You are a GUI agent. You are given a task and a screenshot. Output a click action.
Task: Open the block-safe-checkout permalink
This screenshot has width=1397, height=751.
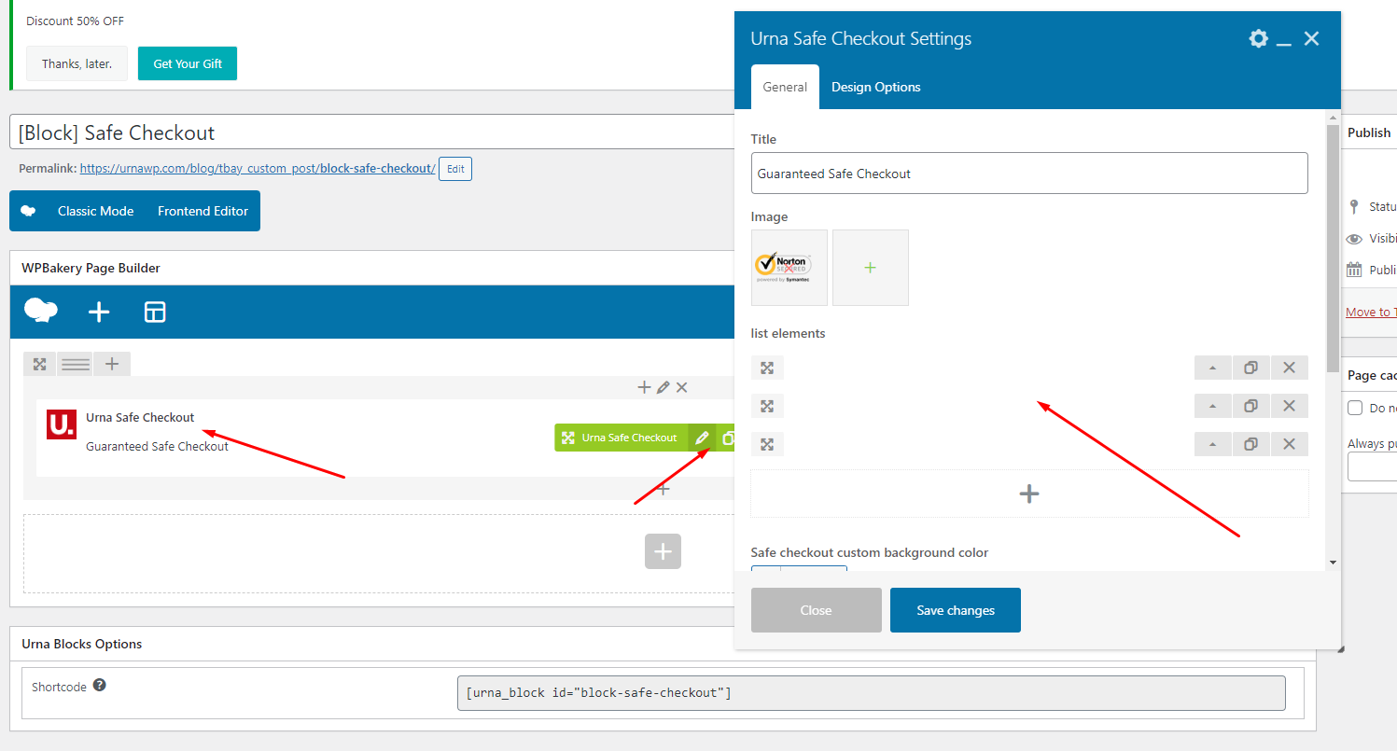click(258, 169)
